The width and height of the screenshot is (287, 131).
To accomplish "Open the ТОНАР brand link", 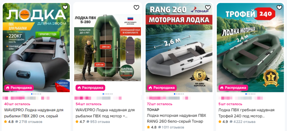I will [x=153, y=110].
